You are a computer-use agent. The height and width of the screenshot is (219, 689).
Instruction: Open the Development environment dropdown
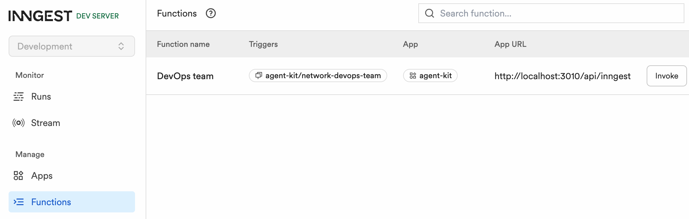click(x=72, y=46)
